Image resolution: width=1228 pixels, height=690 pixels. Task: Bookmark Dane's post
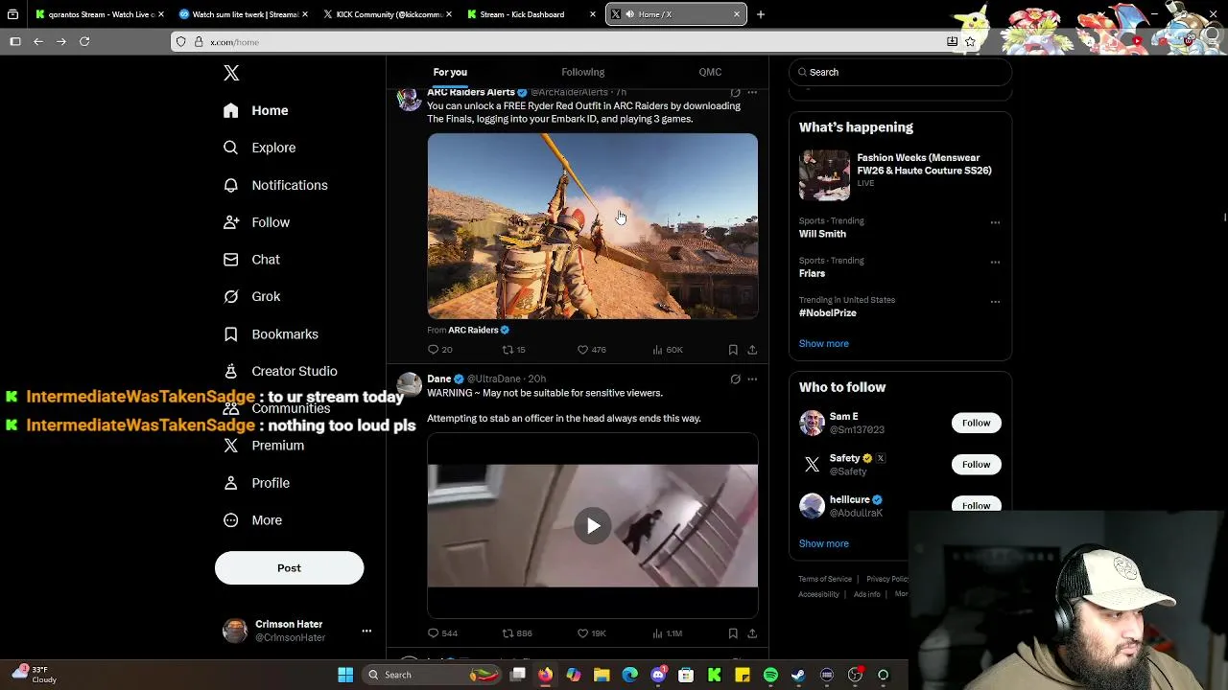(x=733, y=633)
